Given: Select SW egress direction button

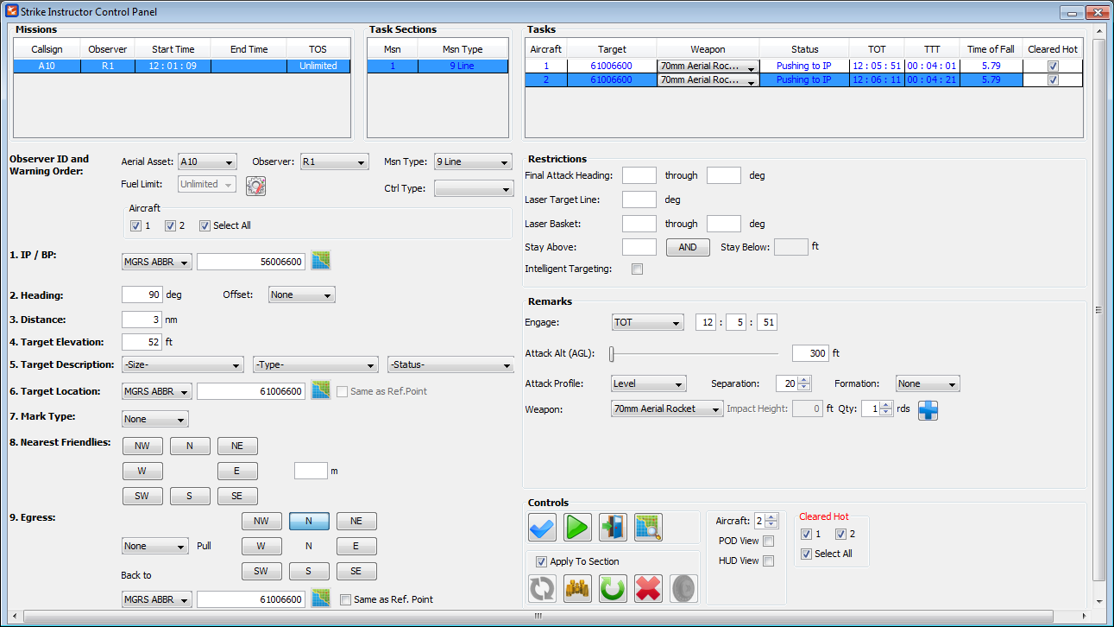Looking at the screenshot, I should tap(261, 572).
